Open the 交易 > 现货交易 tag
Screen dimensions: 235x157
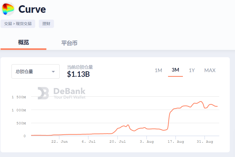[18, 24]
